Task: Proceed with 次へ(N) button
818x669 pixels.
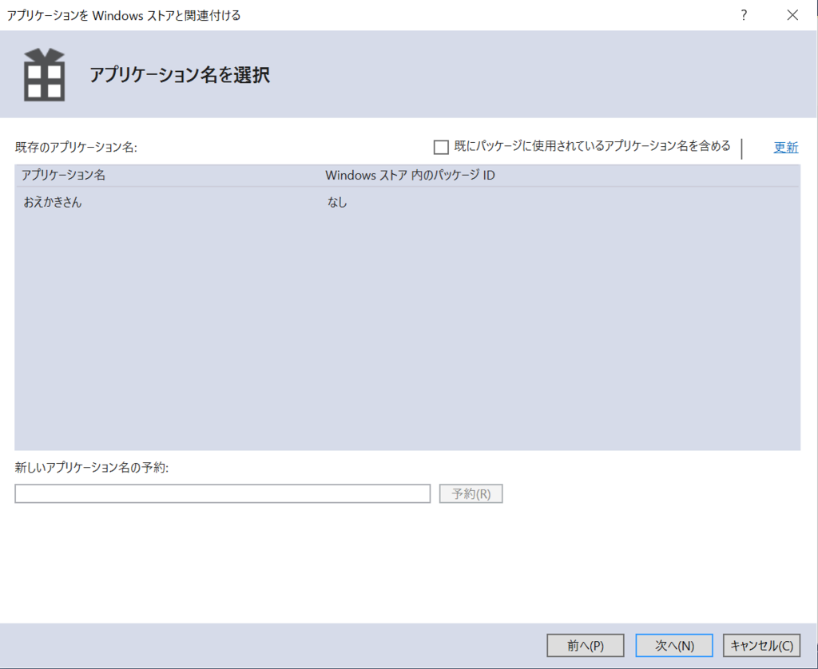Action: tap(674, 646)
